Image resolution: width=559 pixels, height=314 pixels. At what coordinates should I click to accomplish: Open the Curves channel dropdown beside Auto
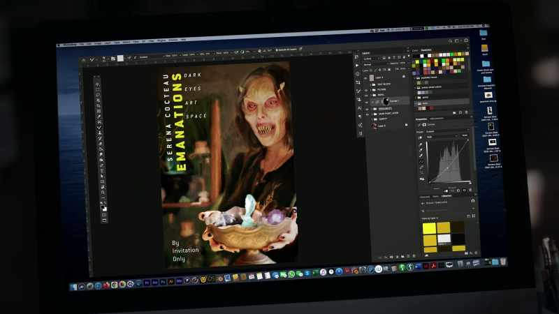(442, 137)
